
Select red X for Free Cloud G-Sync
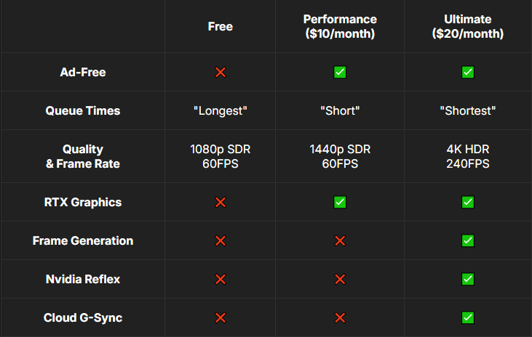221,317
